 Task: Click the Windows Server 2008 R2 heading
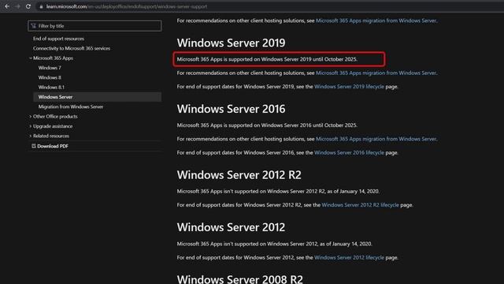click(239, 278)
